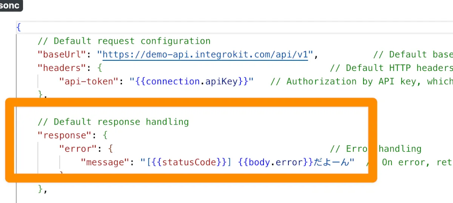
Task: Click the "message" property key
Action: (105, 162)
